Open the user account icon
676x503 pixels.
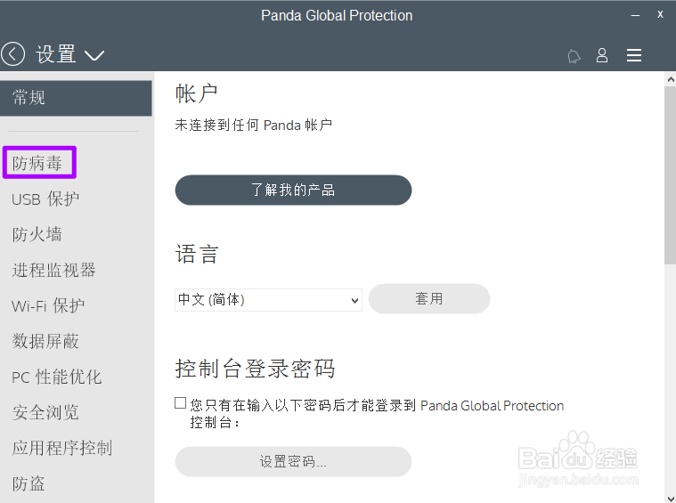pos(602,55)
